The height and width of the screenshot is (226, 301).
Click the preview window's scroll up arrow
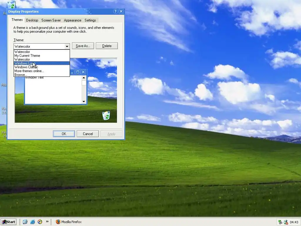84,78
